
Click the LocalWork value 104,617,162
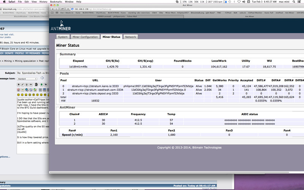tap(219, 67)
